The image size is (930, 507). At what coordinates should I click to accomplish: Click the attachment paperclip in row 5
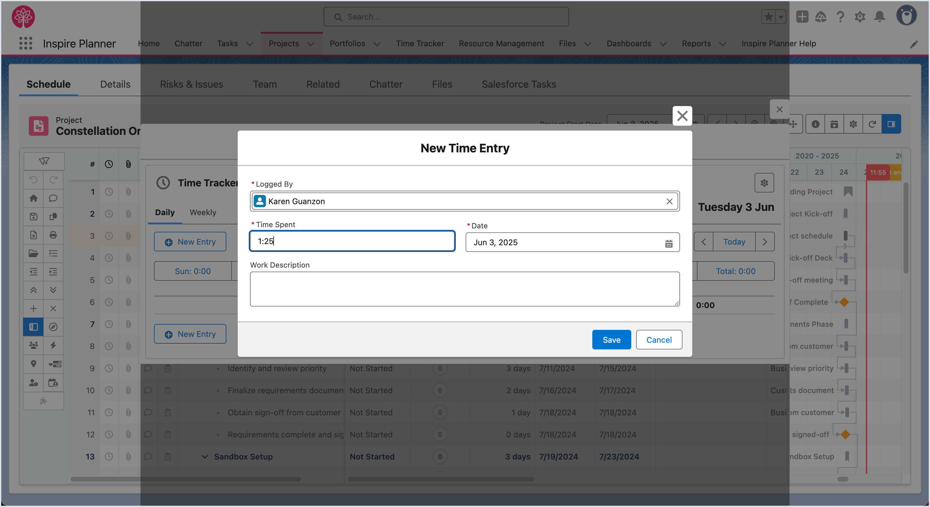coord(128,280)
